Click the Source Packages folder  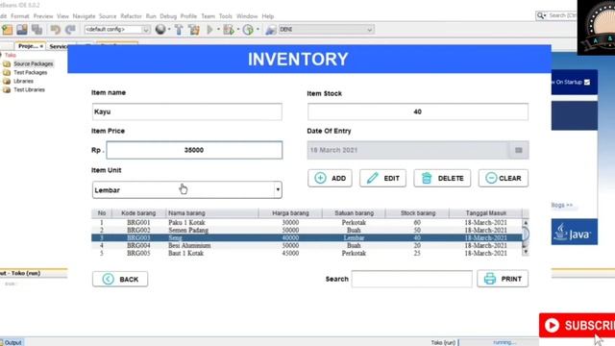point(33,63)
